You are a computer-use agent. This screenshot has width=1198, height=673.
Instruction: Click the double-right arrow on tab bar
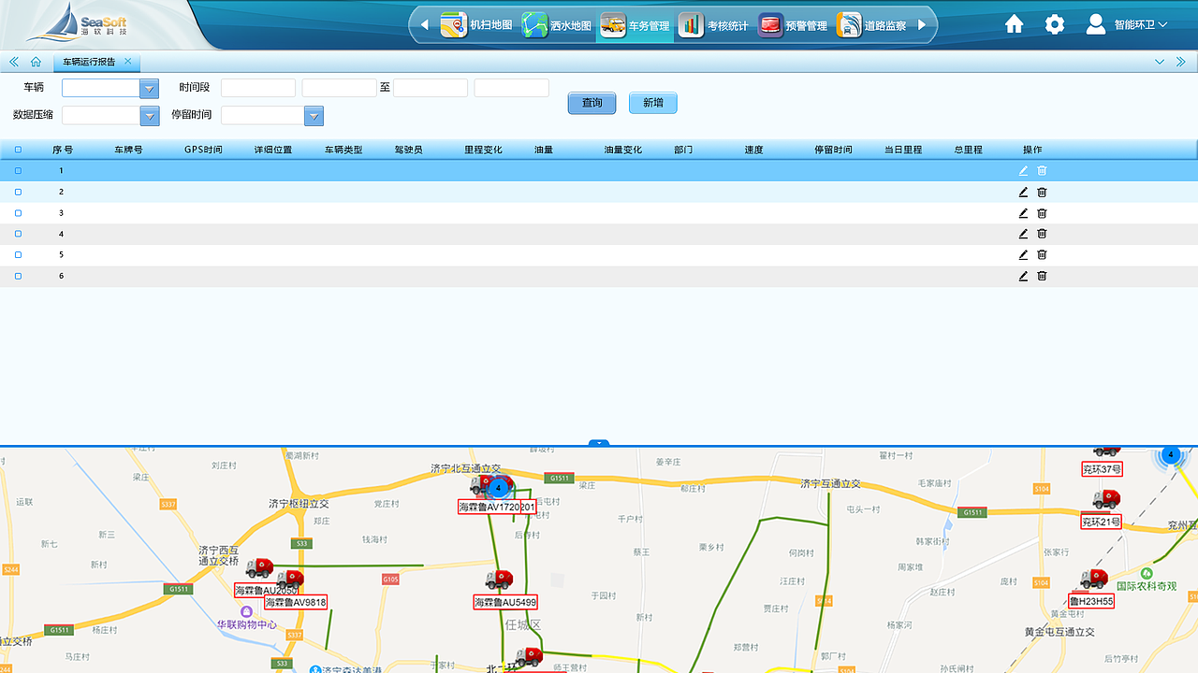(x=1181, y=62)
